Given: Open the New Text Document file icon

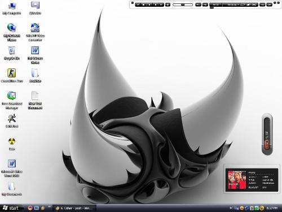Looking at the screenshot, I should [35, 100].
